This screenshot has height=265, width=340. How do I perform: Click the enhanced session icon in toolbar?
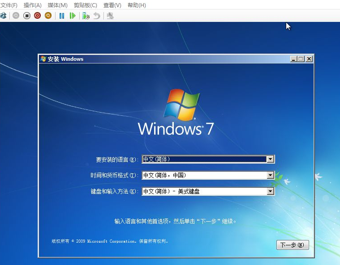coord(110,16)
